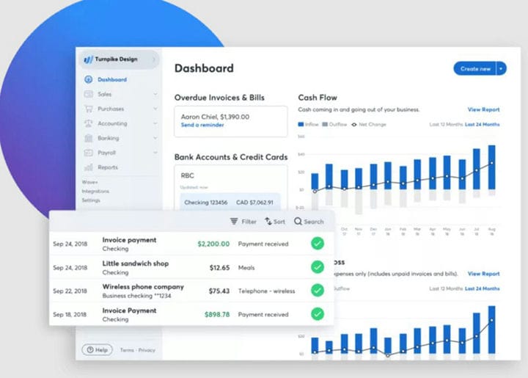Expand the Accounting menu chevron
The image size is (528, 378).
[x=155, y=123]
